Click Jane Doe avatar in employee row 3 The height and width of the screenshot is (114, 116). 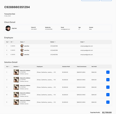pos(22,55)
